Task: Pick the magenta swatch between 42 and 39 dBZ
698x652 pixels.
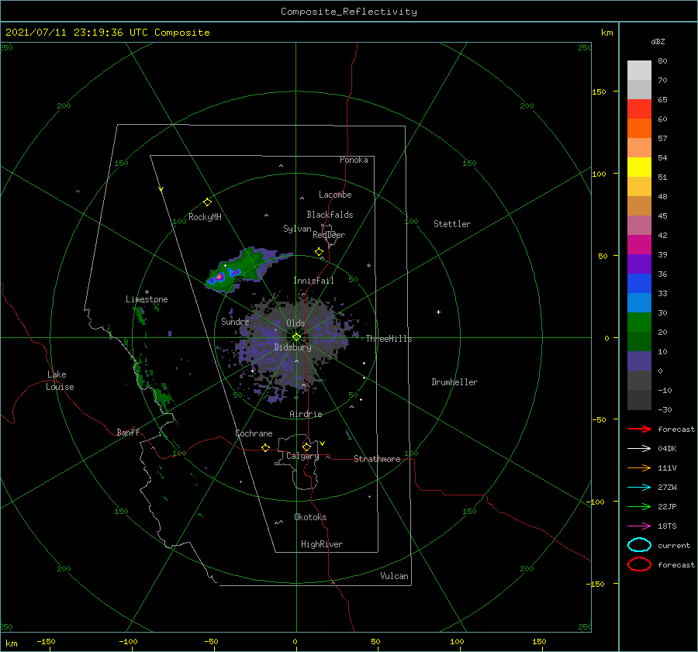Action: point(639,245)
